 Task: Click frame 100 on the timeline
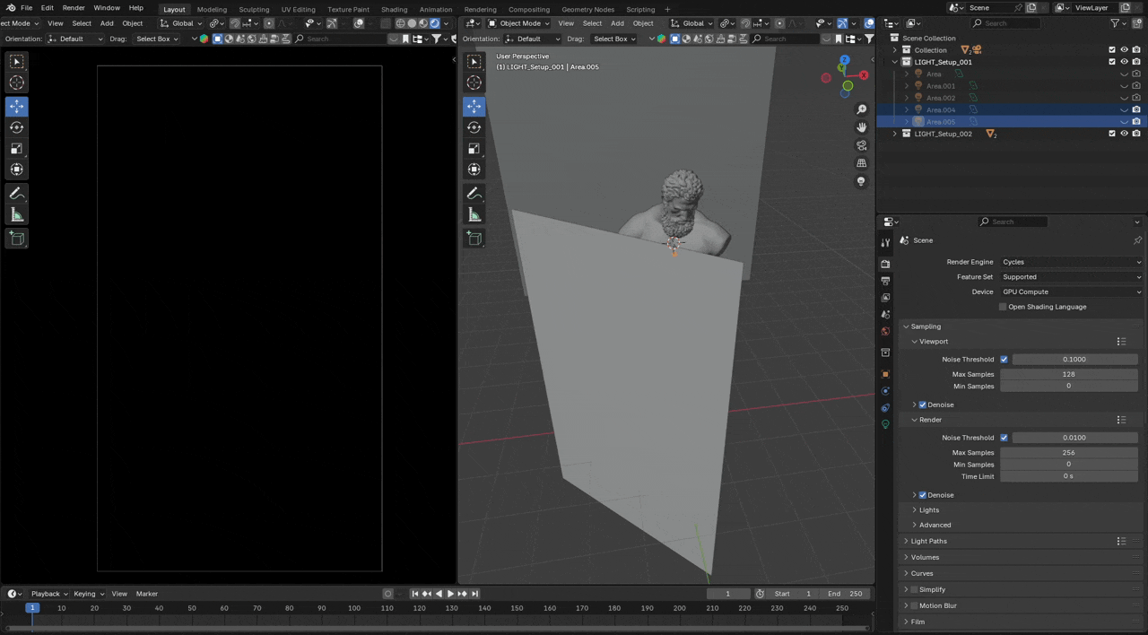pyautogui.click(x=354, y=608)
